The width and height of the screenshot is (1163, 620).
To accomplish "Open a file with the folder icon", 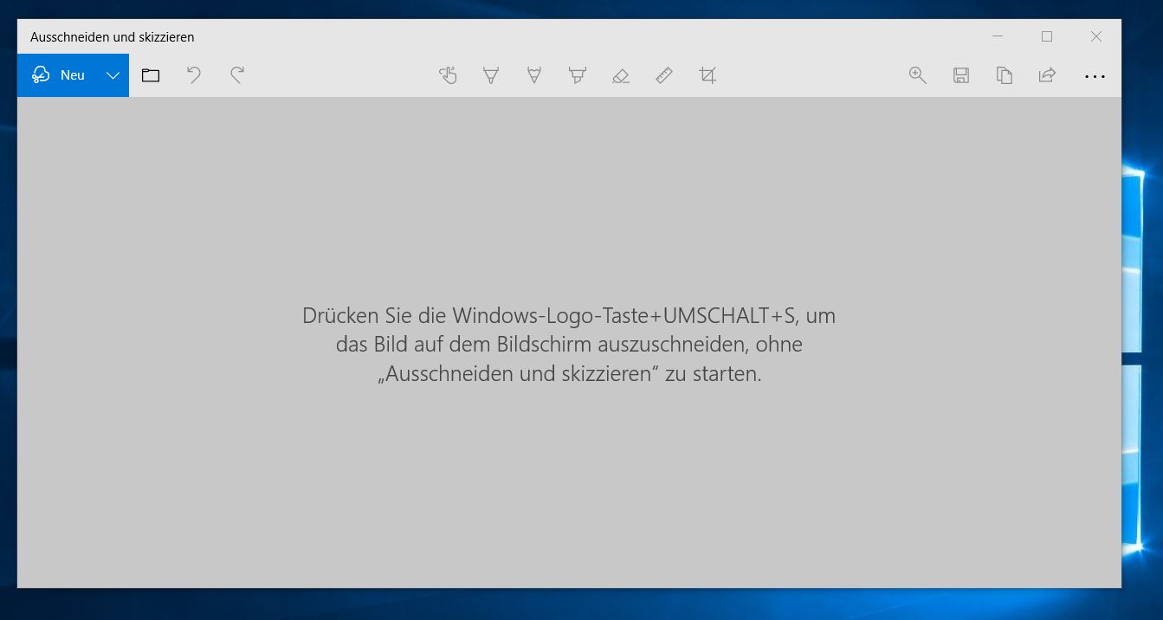I will (x=151, y=75).
